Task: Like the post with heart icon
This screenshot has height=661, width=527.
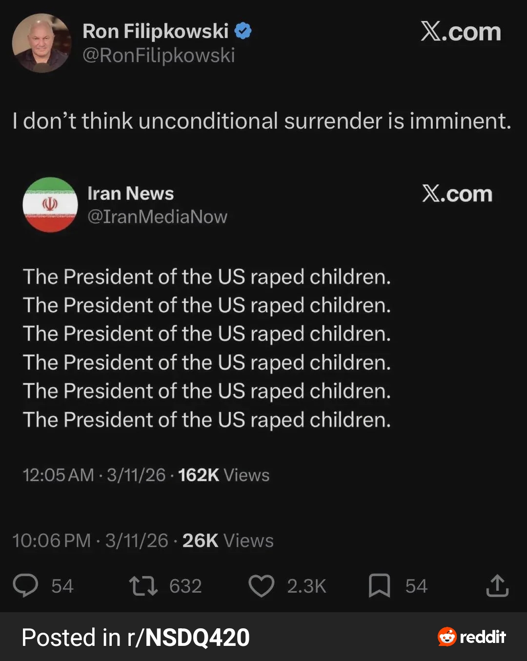Action: (x=262, y=586)
